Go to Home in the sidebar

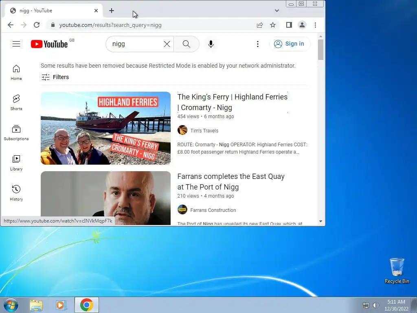click(x=16, y=73)
